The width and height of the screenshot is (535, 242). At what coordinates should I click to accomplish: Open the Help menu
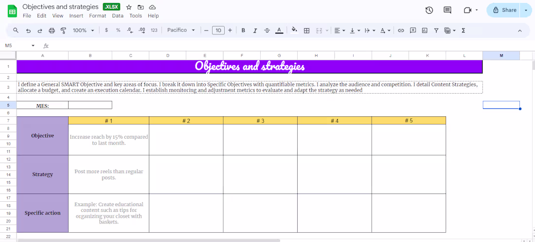(153, 16)
